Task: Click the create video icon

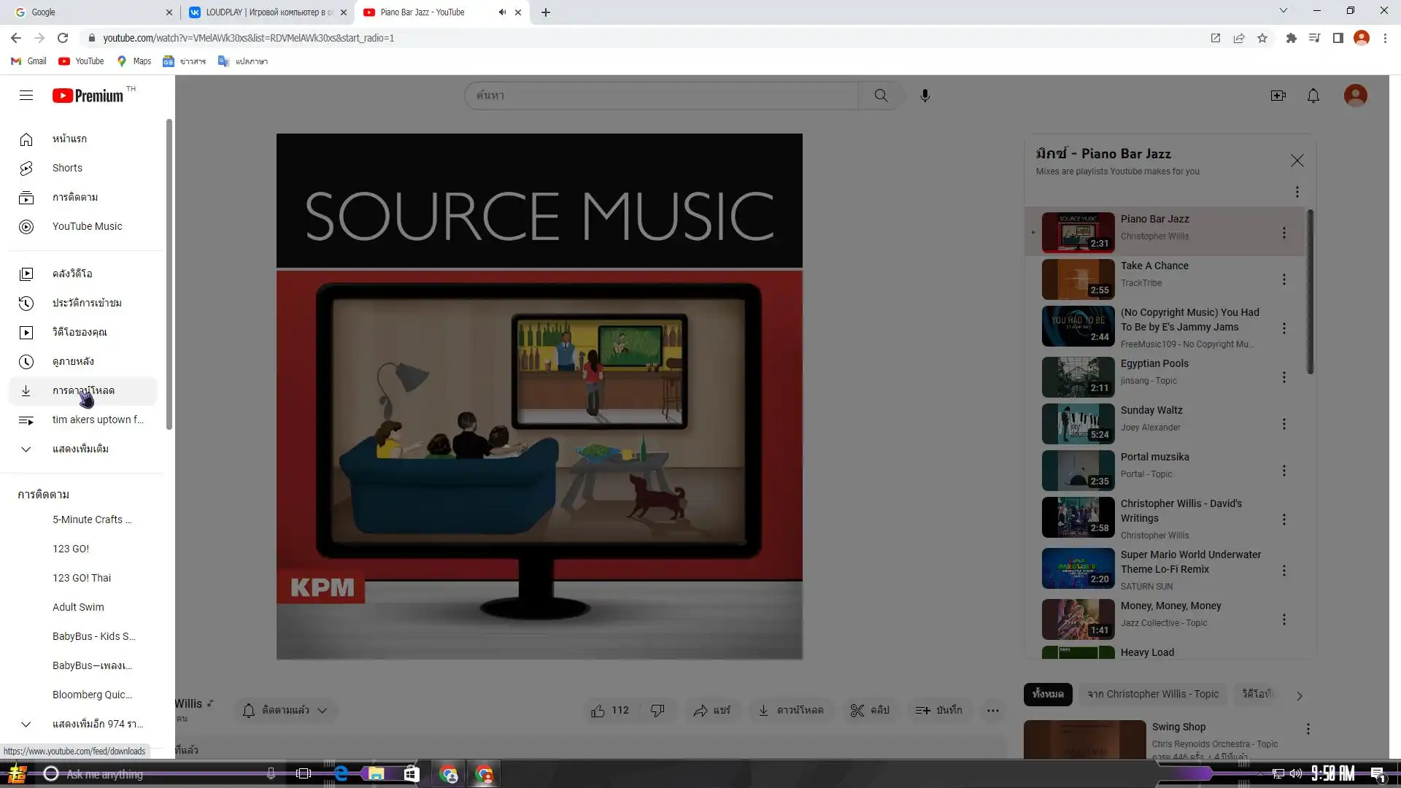Action: (x=1278, y=96)
